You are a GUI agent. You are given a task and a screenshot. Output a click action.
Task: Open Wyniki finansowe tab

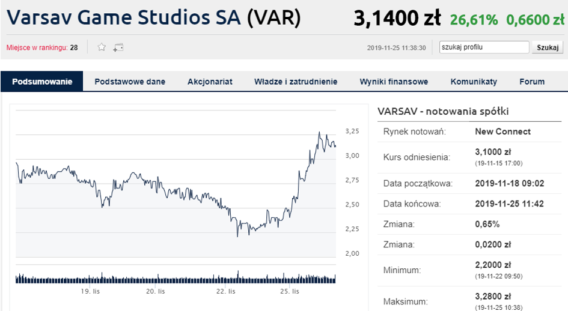click(394, 82)
